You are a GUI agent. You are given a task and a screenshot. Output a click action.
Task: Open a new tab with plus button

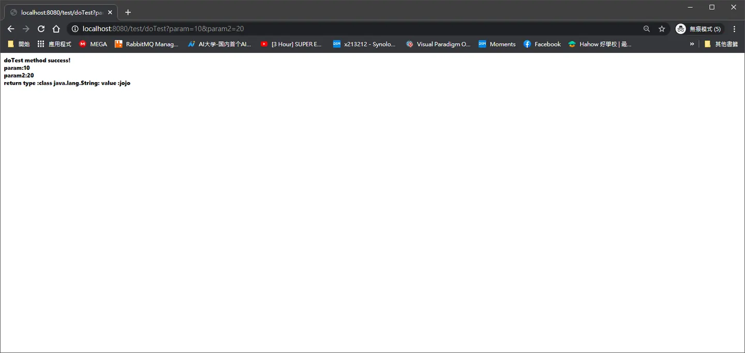point(128,12)
